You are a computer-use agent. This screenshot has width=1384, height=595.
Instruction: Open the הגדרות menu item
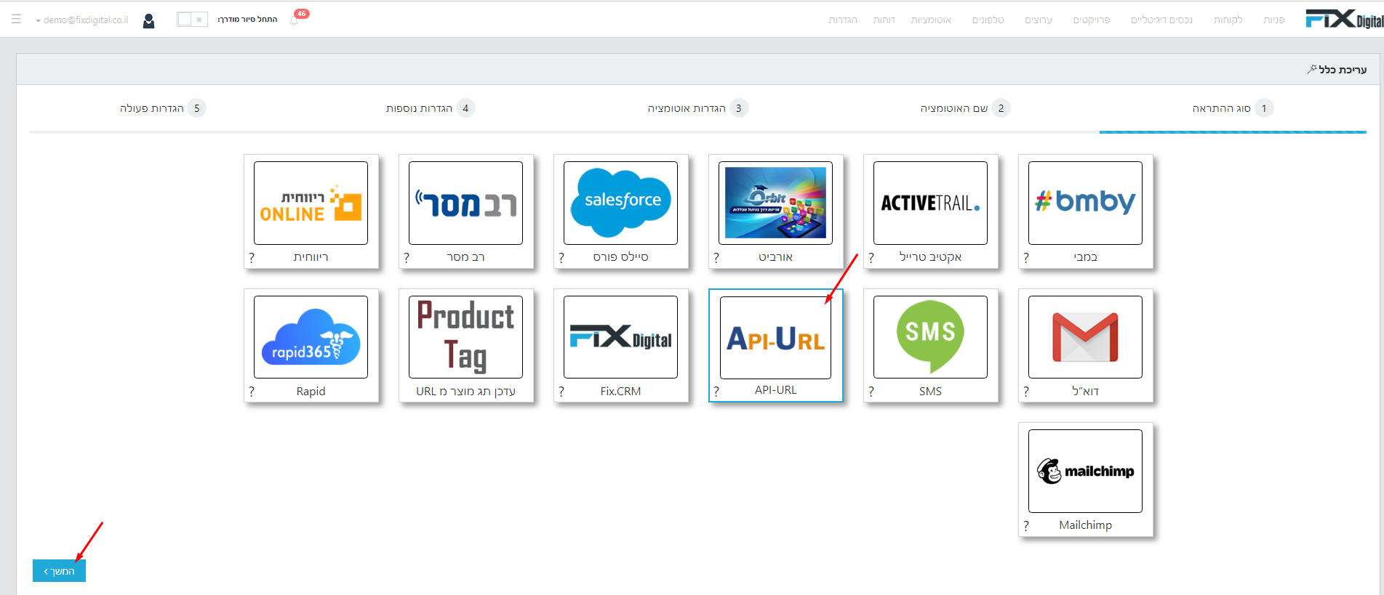click(843, 20)
